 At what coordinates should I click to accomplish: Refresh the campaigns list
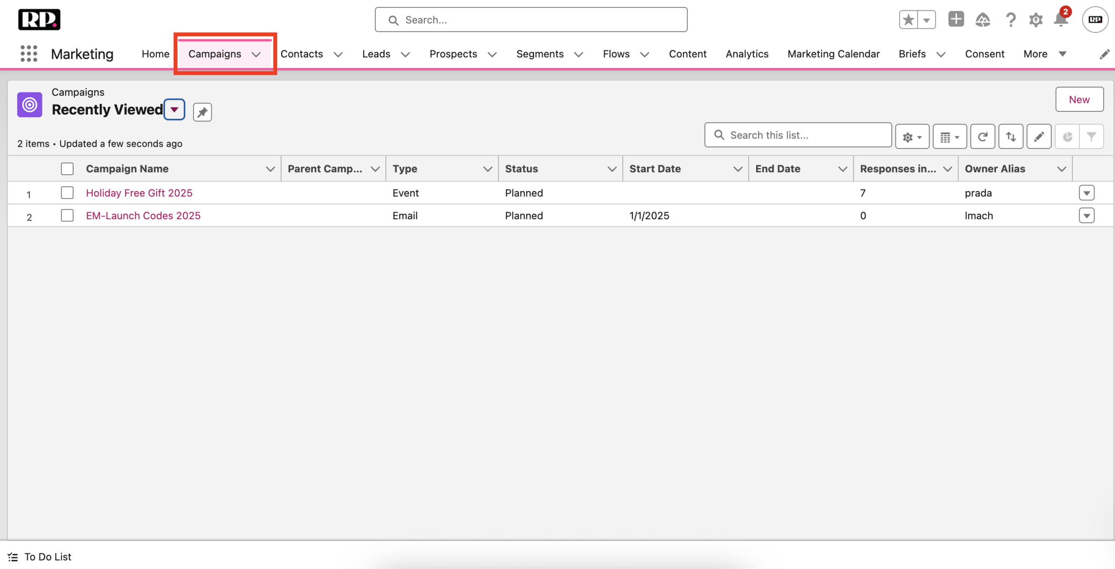(982, 137)
